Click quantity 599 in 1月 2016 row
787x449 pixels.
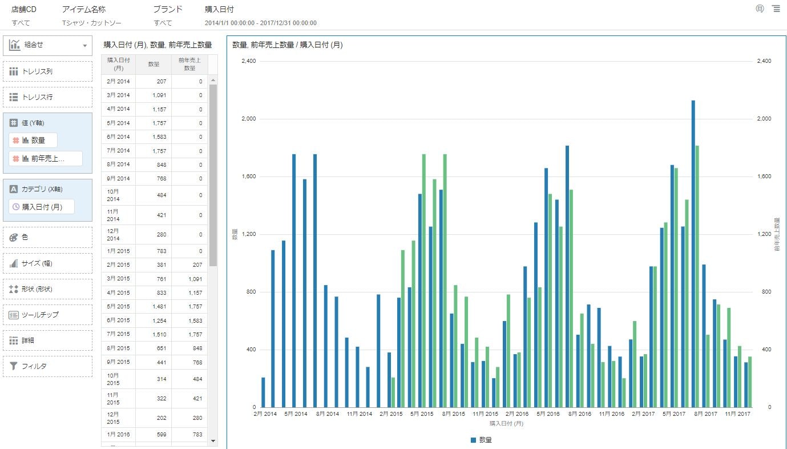[161, 435]
